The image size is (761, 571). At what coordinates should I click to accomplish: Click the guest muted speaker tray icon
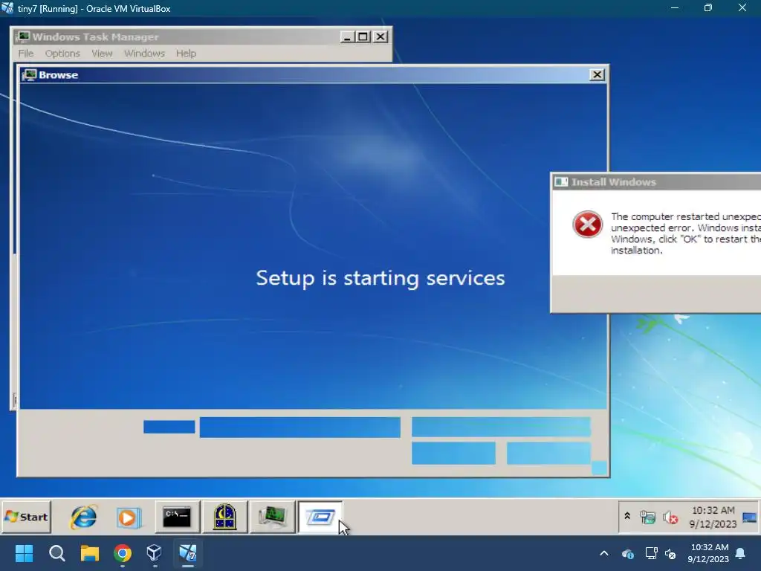(x=670, y=517)
